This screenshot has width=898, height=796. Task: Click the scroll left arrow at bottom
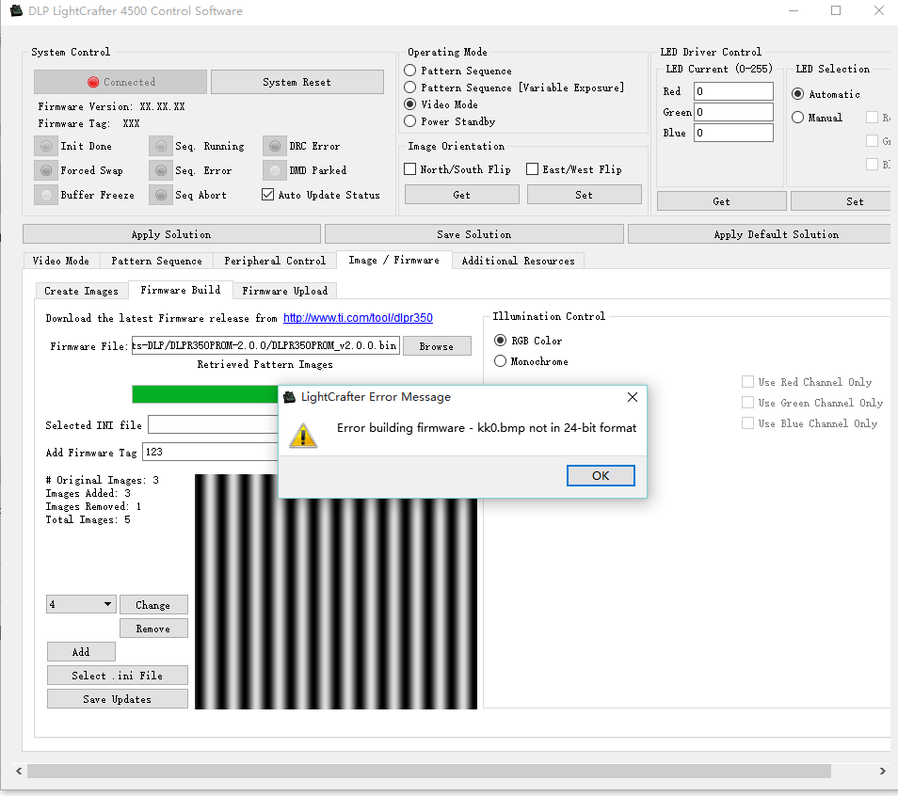coord(19,771)
